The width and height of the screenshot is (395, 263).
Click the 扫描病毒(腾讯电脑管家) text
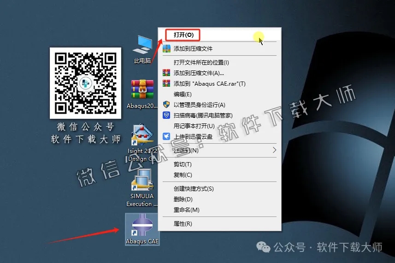203,116
